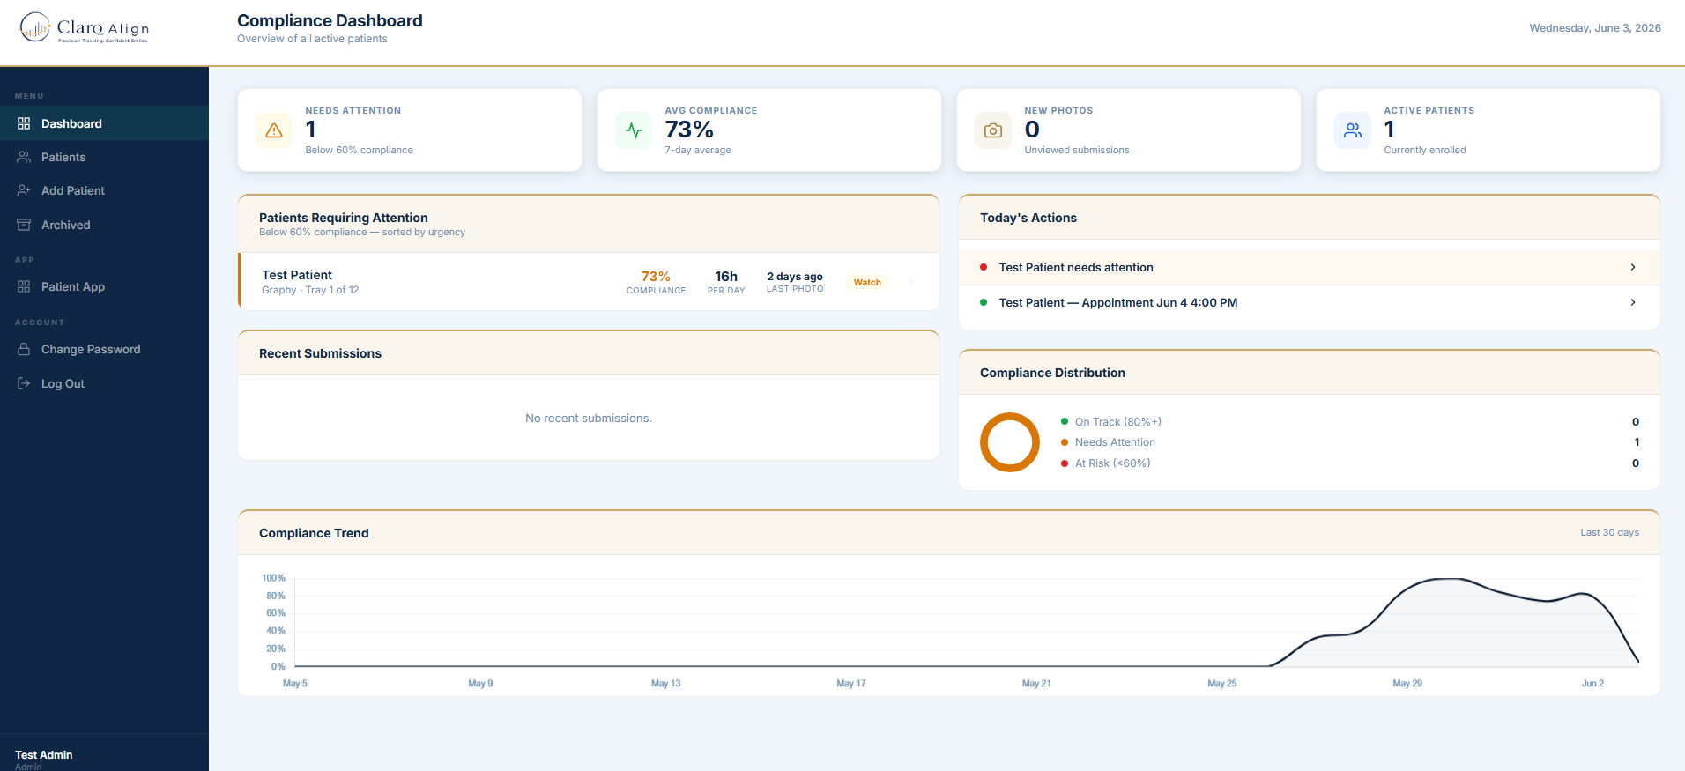Click the Active Patients users icon
The height and width of the screenshot is (771, 1685).
coord(1353,130)
